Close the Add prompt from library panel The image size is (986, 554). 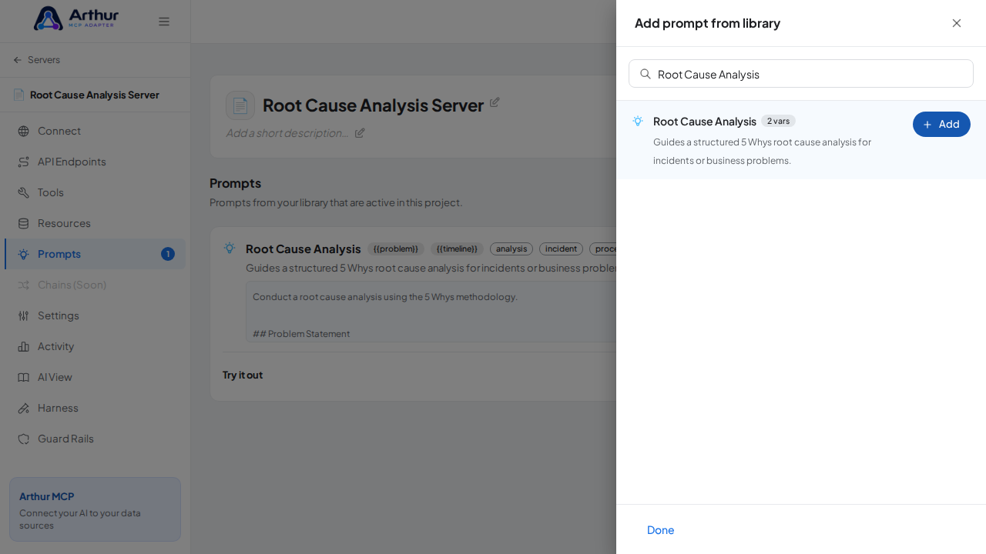(x=957, y=23)
